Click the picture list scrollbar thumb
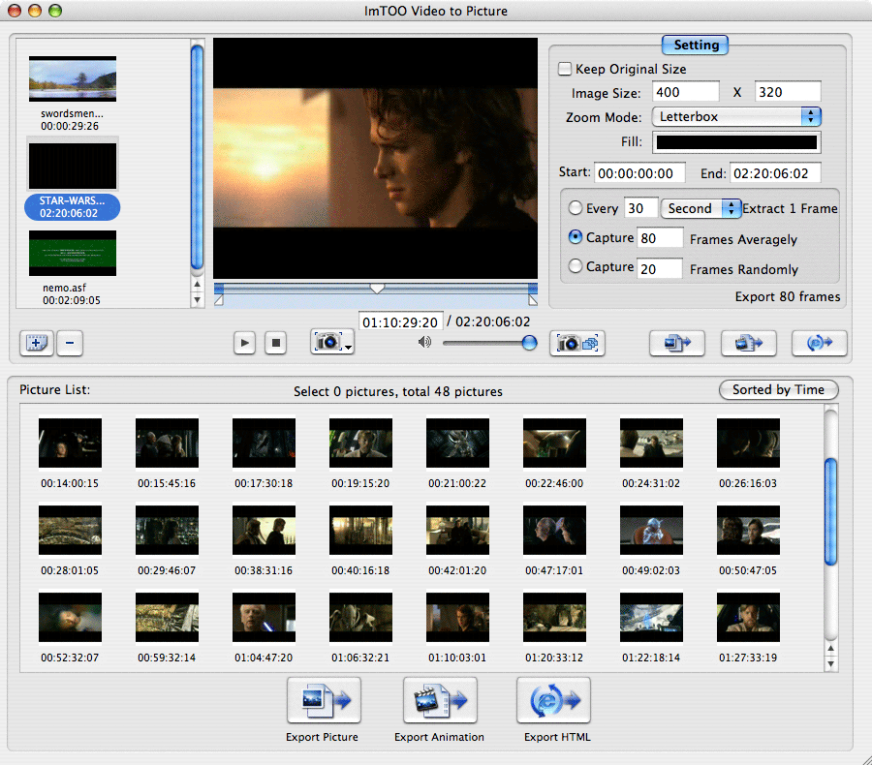This screenshot has width=872, height=765. pyautogui.click(x=831, y=511)
